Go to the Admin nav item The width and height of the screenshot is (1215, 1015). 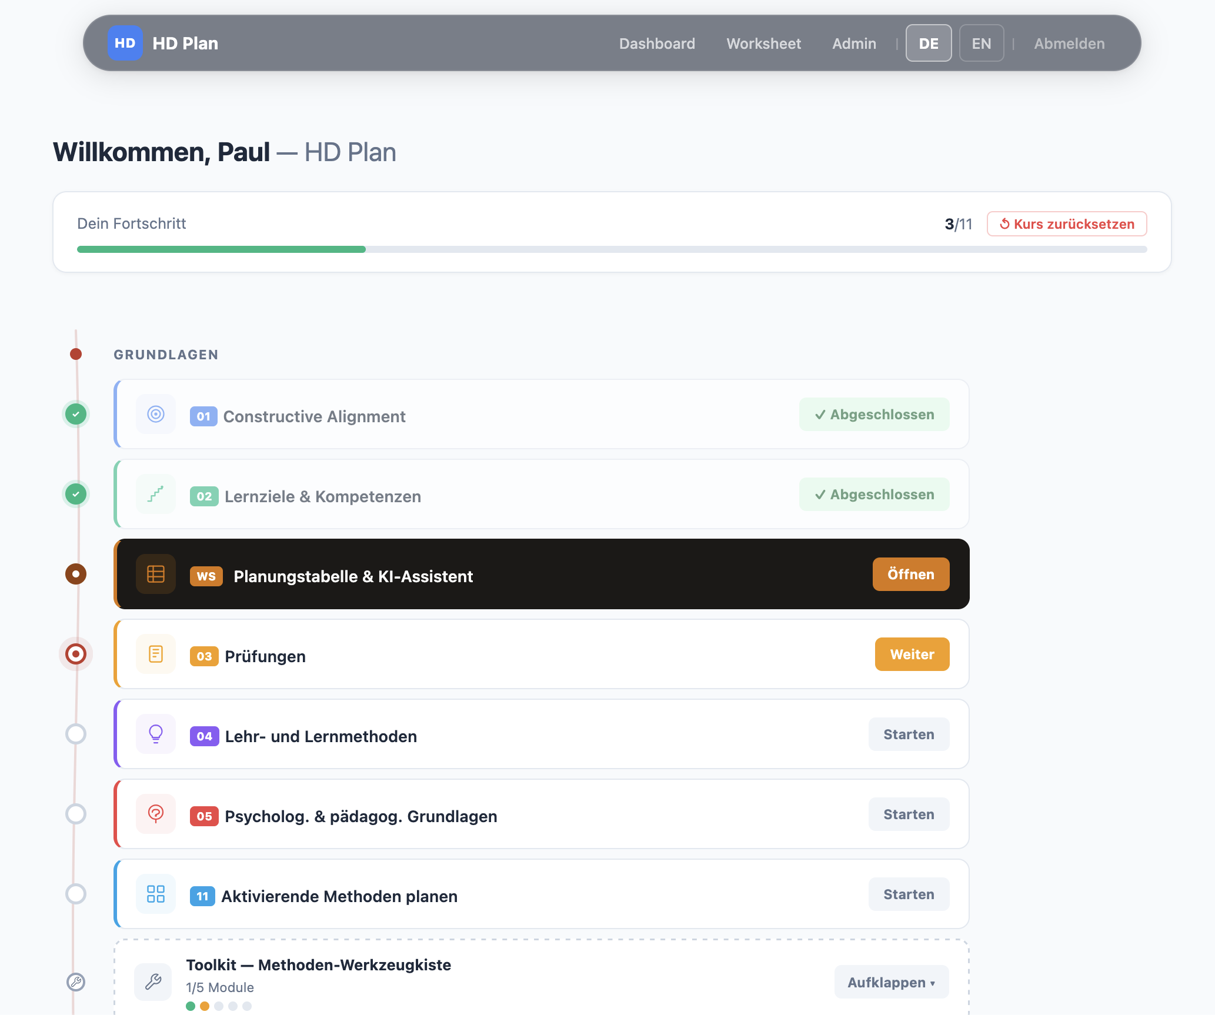[x=854, y=44]
